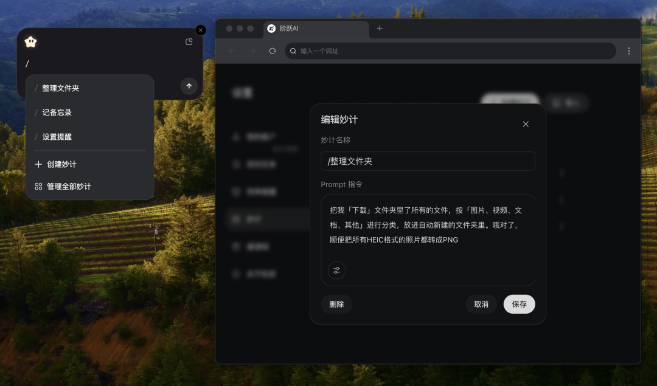The height and width of the screenshot is (386, 657).
Task: Click 取消 to cancel editing
Action: tap(481, 305)
